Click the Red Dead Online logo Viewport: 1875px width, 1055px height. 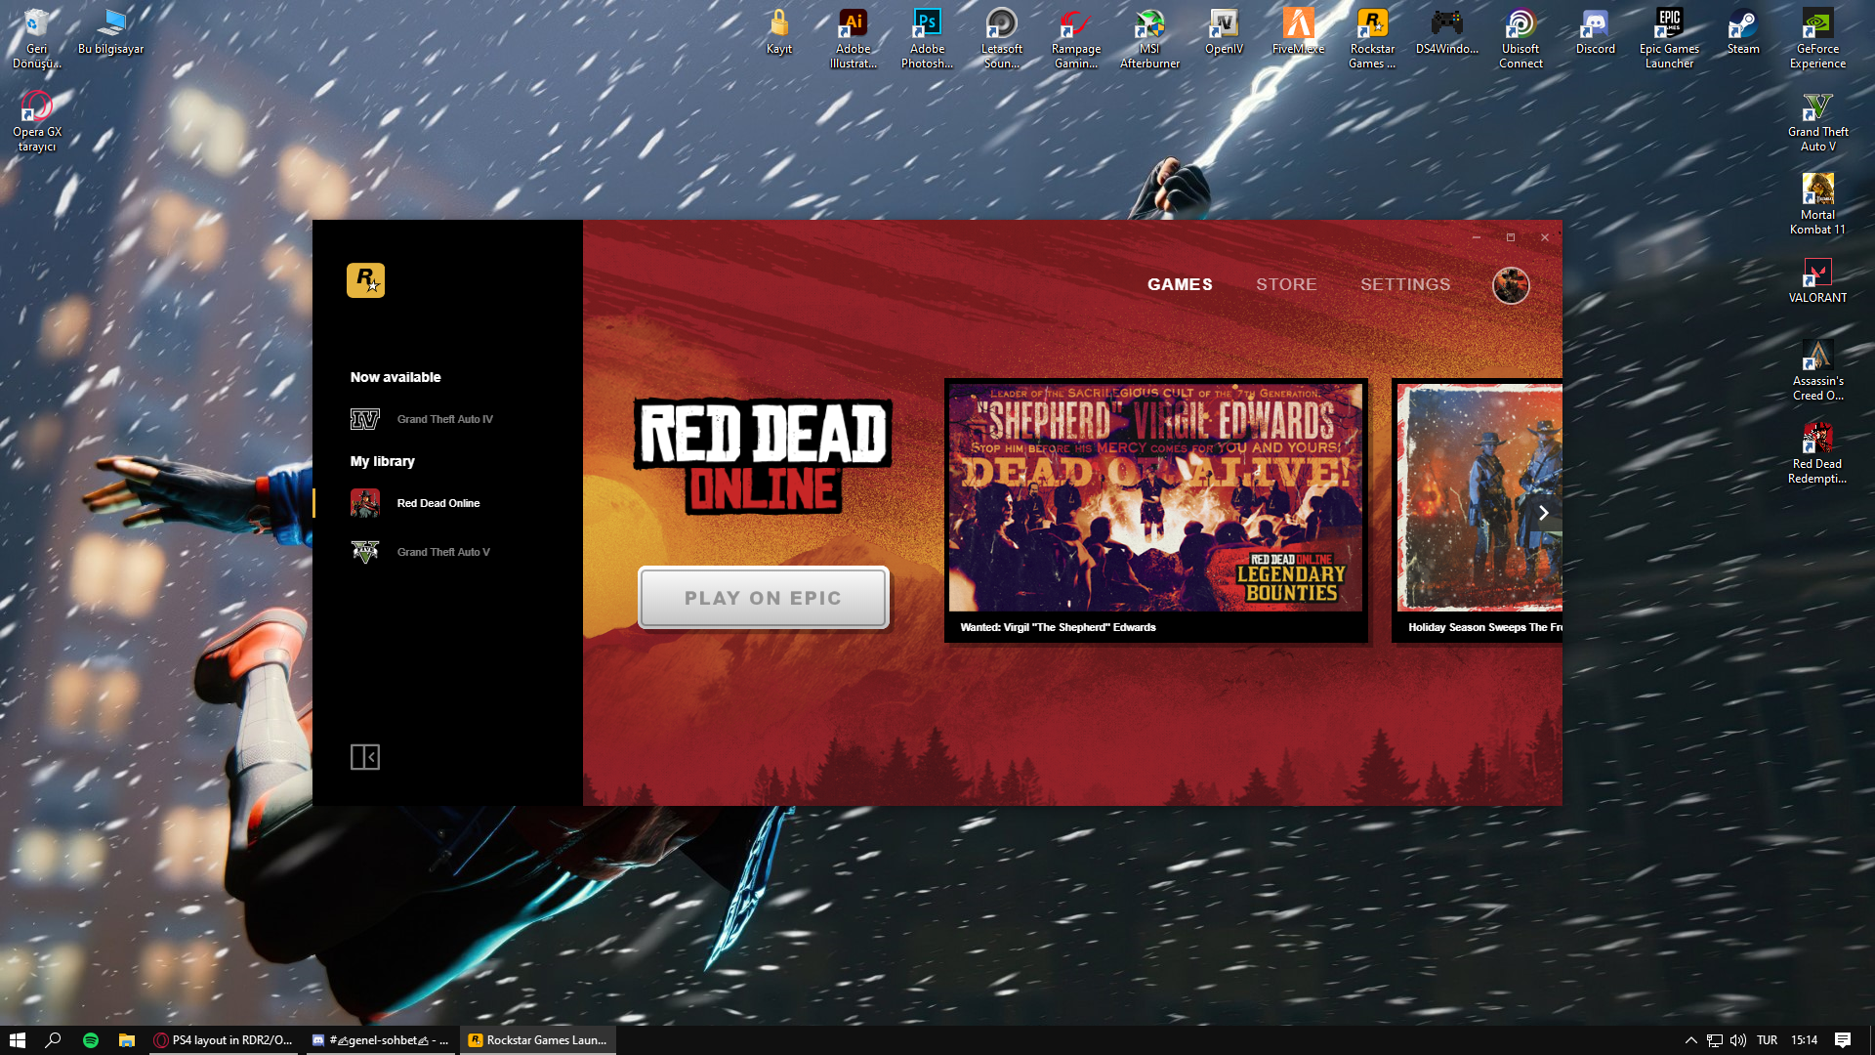[763, 456]
